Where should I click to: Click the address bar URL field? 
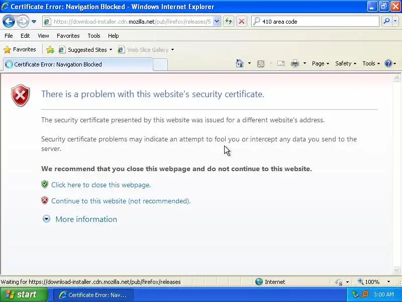(132, 22)
